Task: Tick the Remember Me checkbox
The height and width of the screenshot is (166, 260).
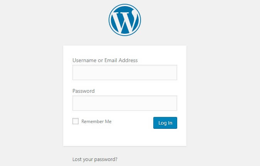Action: point(75,121)
